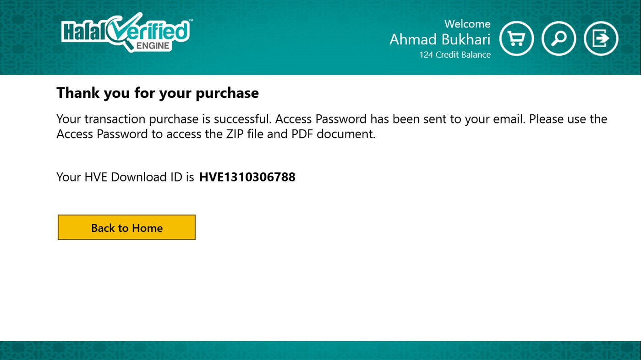Open the shopping cart

click(516, 38)
